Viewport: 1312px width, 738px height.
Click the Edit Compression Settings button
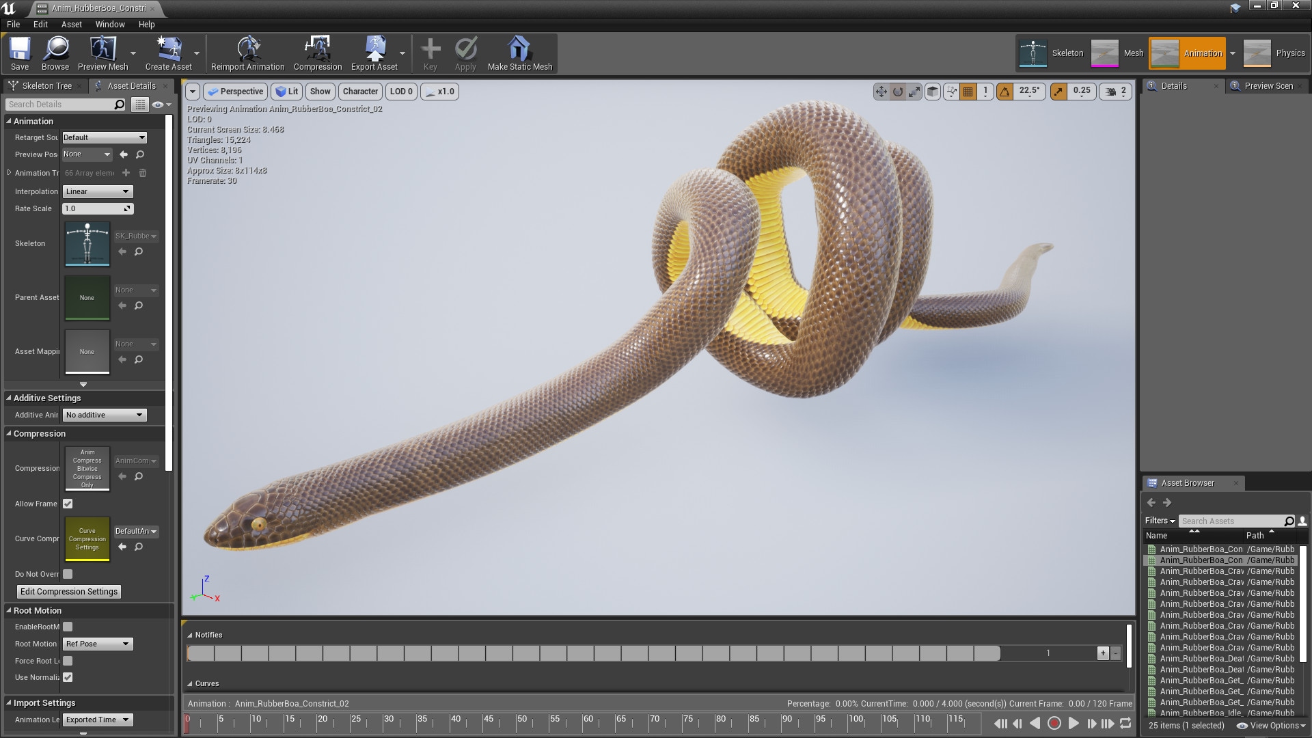tap(68, 591)
